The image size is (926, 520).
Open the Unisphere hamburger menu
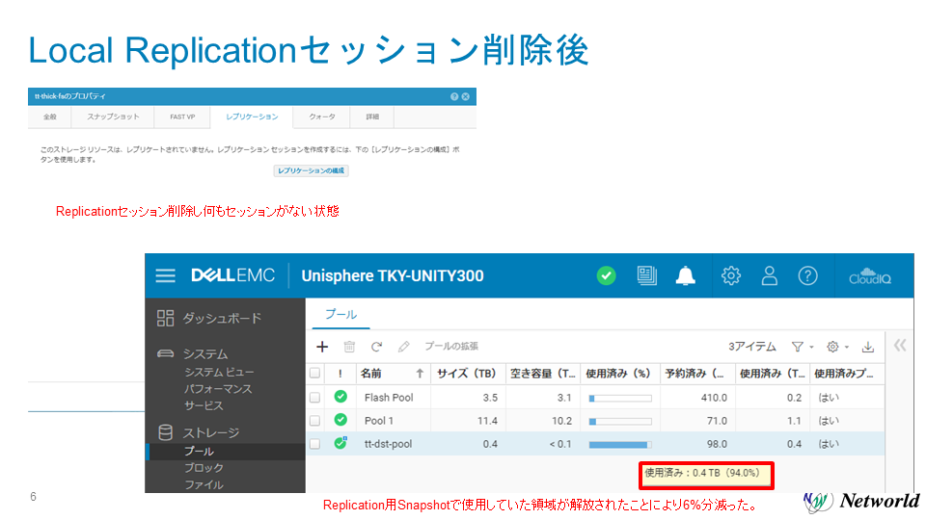165,275
